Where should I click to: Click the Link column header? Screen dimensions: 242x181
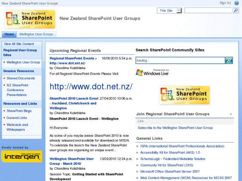click(x=140, y=121)
